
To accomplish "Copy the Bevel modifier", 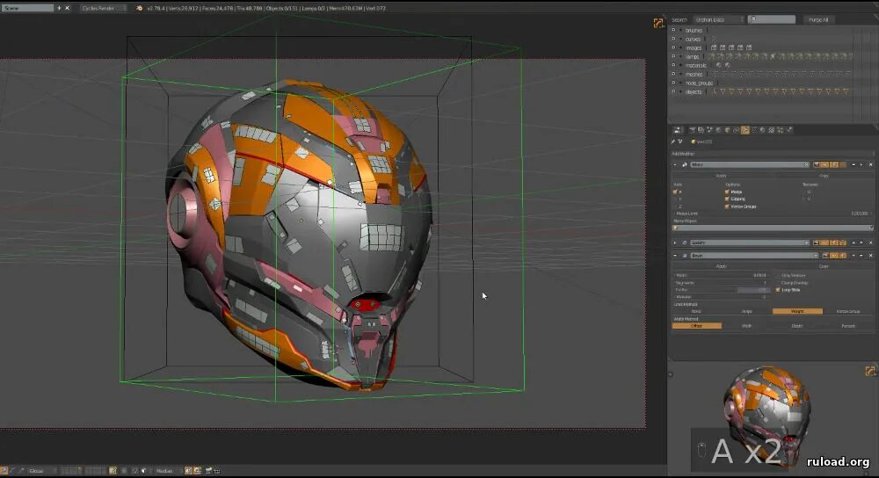I will 824,266.
